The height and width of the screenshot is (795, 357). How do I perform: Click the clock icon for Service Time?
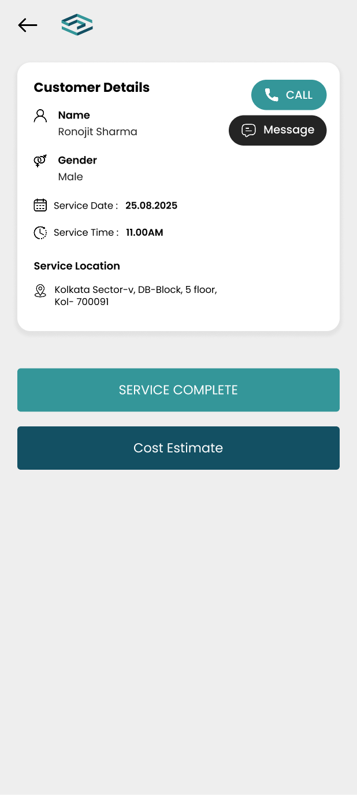click(x=40, y=233)
